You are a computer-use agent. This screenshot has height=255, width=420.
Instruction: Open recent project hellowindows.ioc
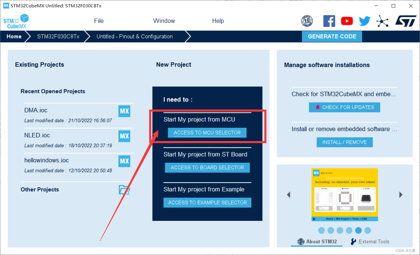46,160
